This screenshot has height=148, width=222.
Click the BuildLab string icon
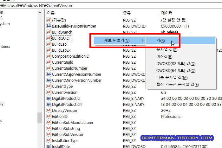49,44
